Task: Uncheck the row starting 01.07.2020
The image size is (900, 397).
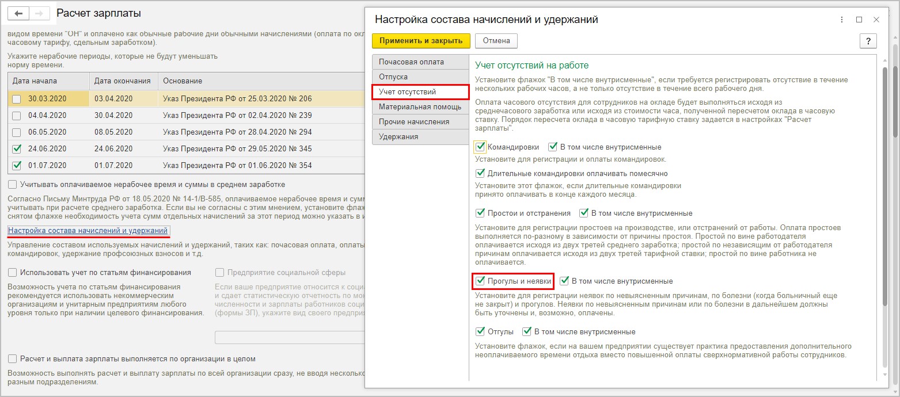Action: tap(17, 165)
